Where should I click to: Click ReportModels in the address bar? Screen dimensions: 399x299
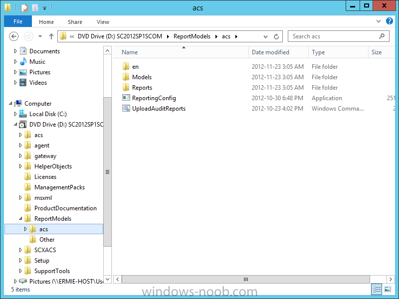192,36
